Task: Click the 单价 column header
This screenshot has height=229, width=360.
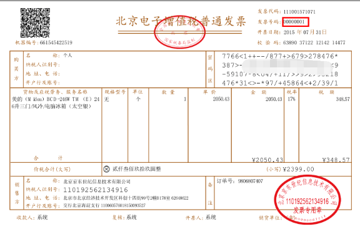Action: (209, 92)
